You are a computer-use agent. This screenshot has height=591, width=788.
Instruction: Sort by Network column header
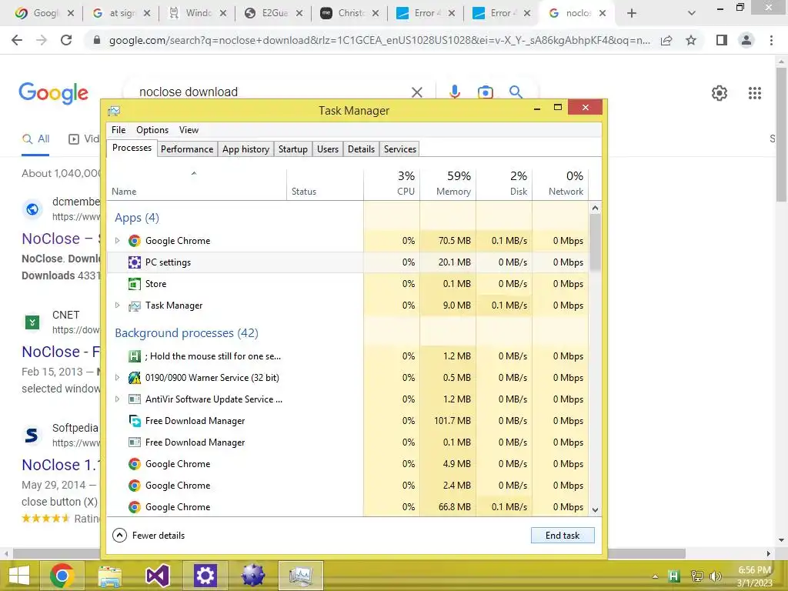point(560,183)
